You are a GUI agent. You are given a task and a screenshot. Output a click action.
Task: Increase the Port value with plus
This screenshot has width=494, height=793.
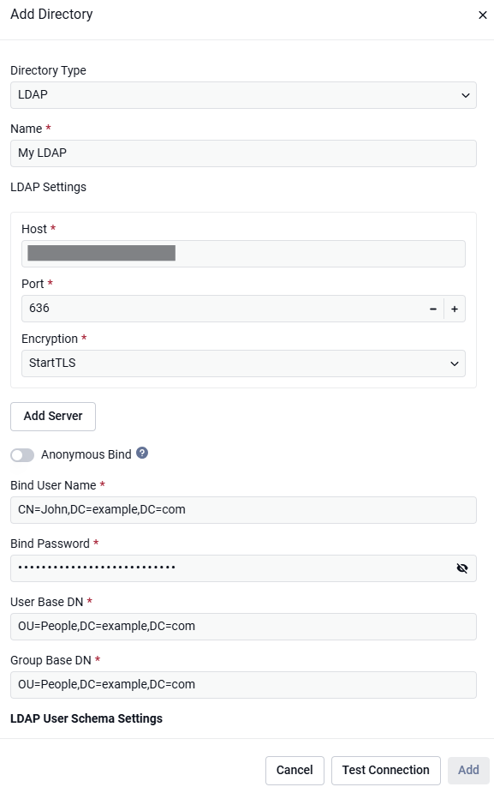[x=455, y=309]
